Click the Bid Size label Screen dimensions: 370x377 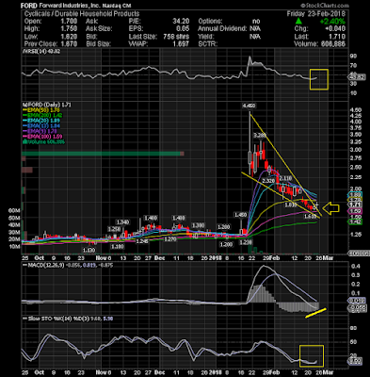point(98,44)
